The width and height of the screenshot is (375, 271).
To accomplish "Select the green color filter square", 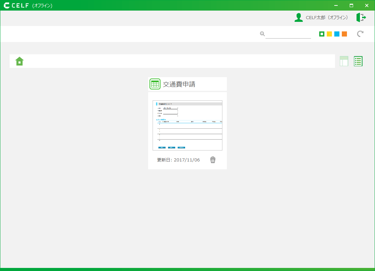I will 322,34.
